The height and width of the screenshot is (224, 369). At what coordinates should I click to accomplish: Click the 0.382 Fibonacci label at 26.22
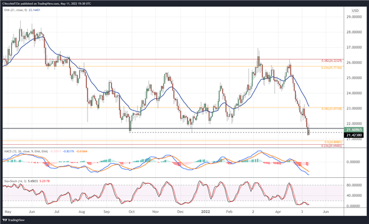point(332,61)
